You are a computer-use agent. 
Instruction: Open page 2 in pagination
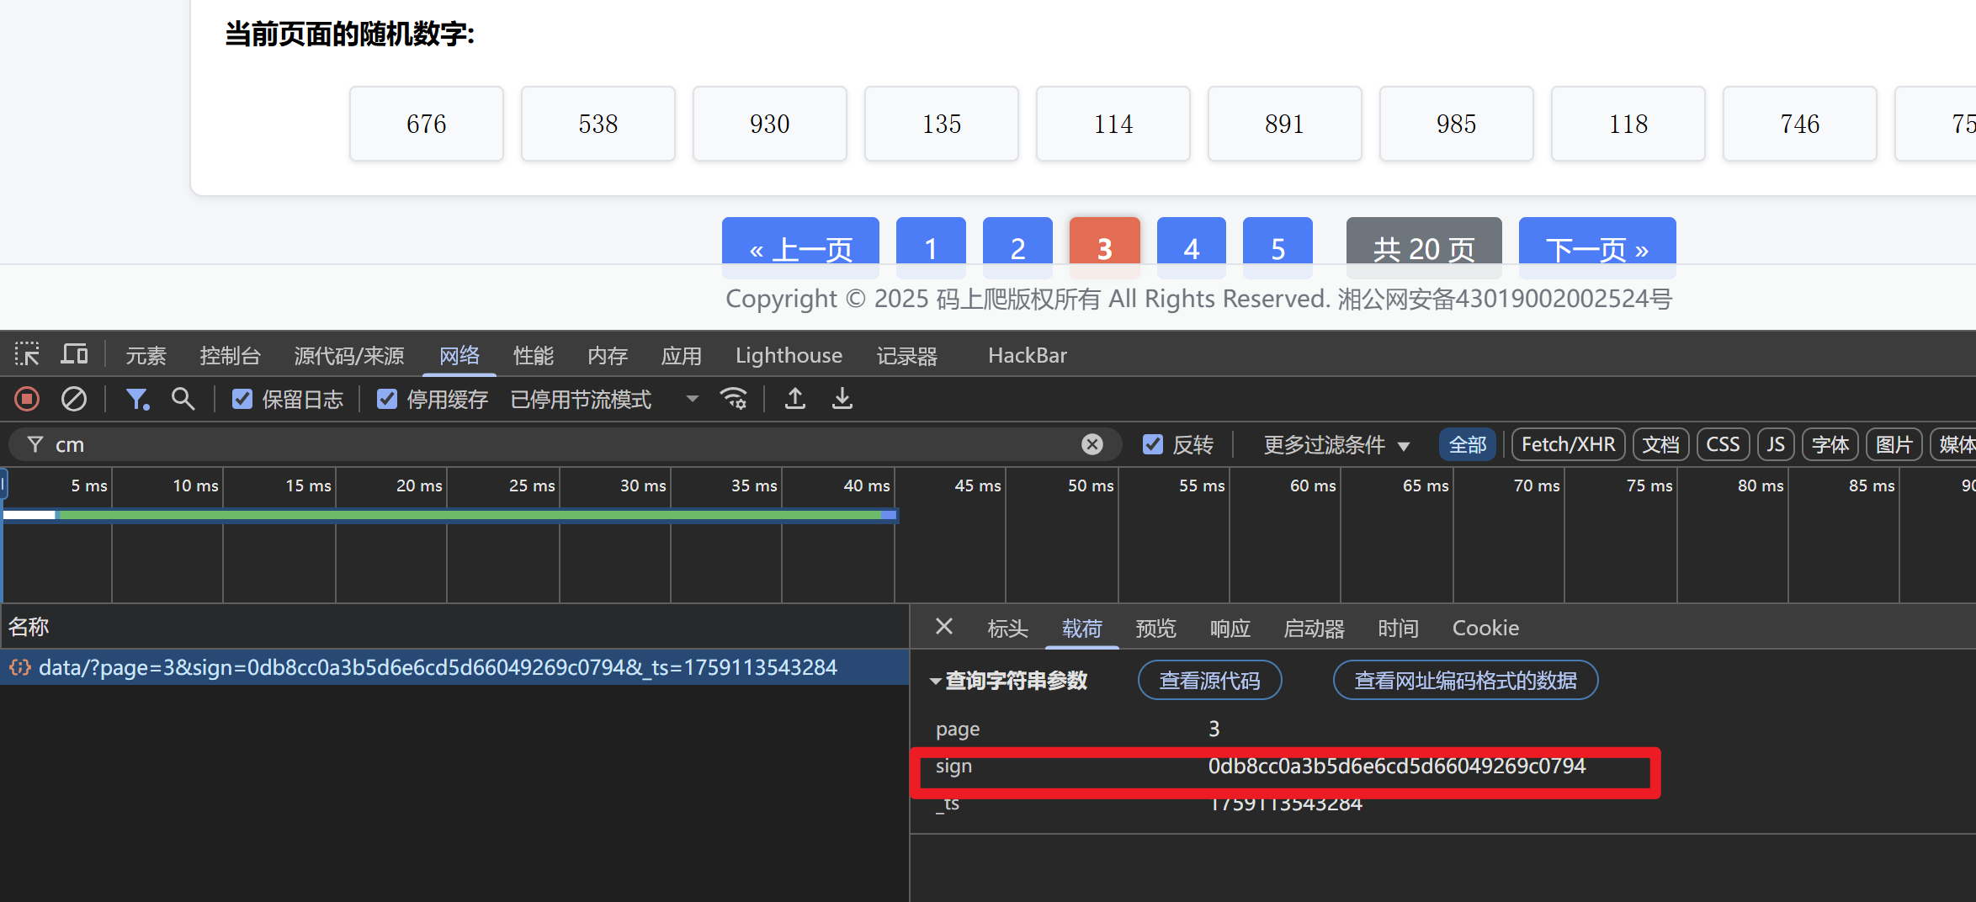[1017, 247]
